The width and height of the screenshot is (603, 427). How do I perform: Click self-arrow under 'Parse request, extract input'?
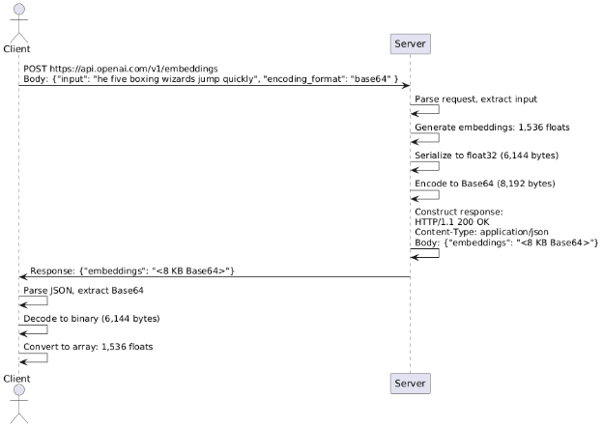(424, 109)
